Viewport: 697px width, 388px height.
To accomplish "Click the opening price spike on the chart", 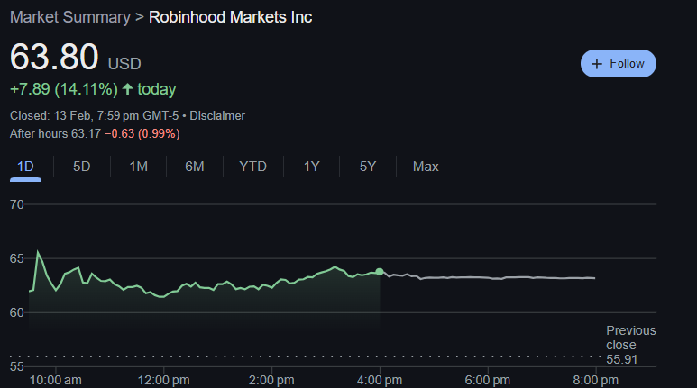I will 38,252.
